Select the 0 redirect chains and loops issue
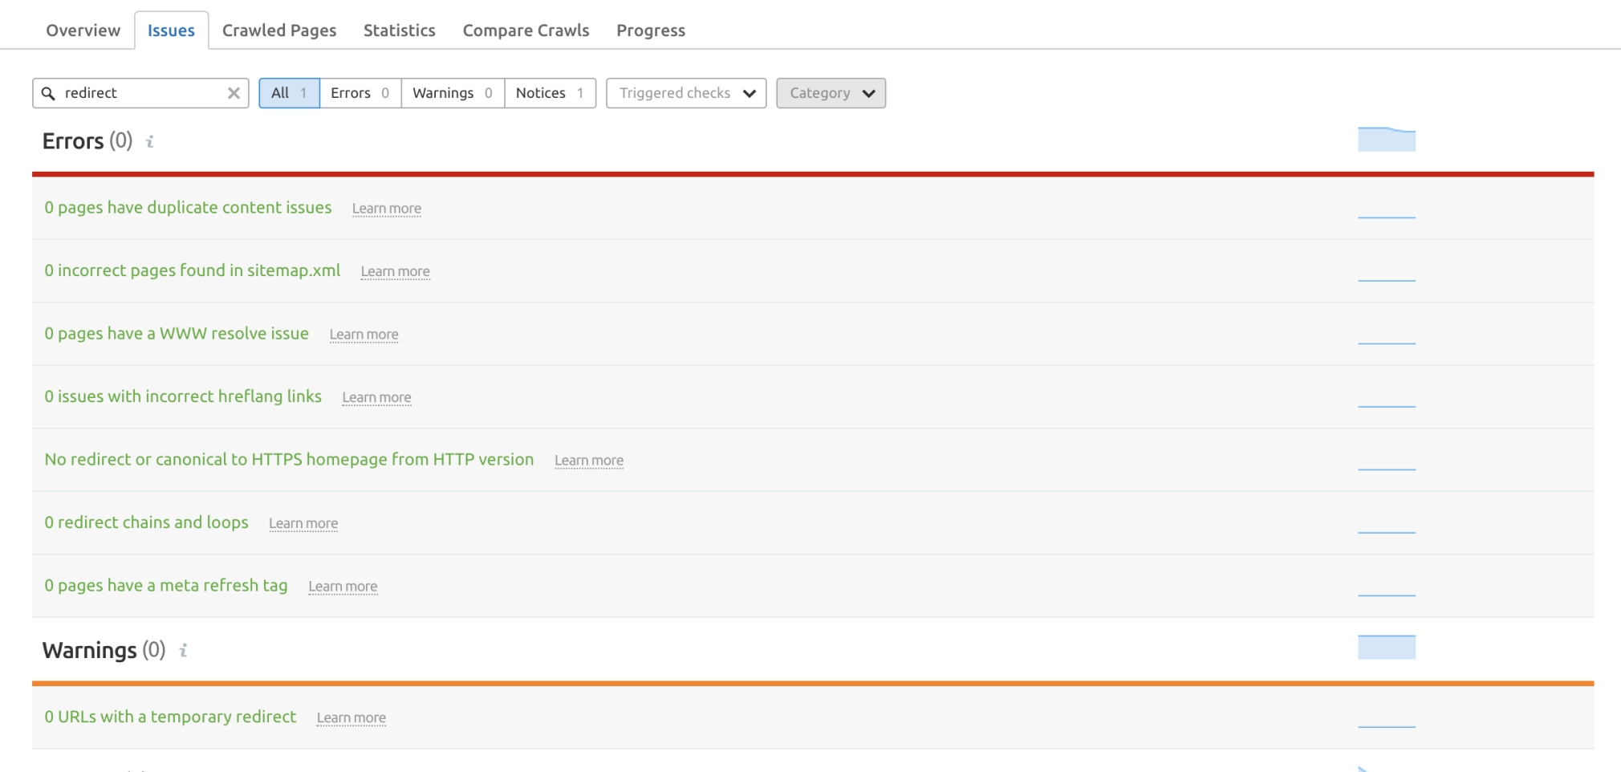This screenshot has height=772, width=1621. coord(146,522)
